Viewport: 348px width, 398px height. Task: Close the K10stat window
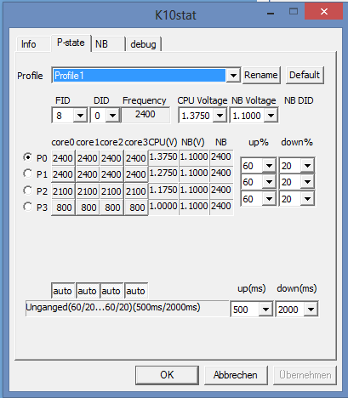[x=323, y=12]
